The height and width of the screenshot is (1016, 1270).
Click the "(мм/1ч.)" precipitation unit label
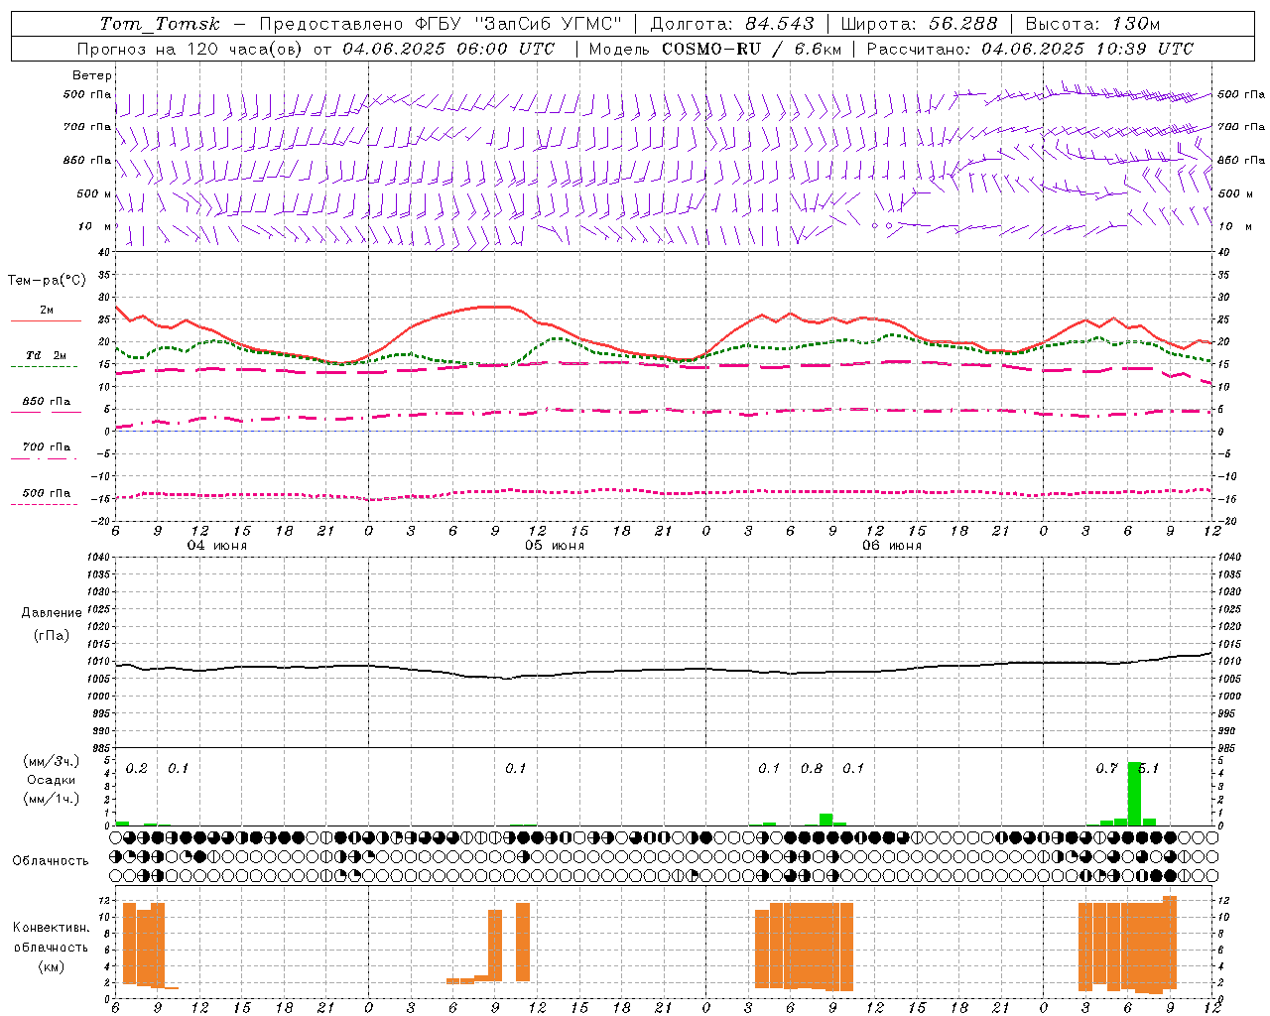point(50,799)
